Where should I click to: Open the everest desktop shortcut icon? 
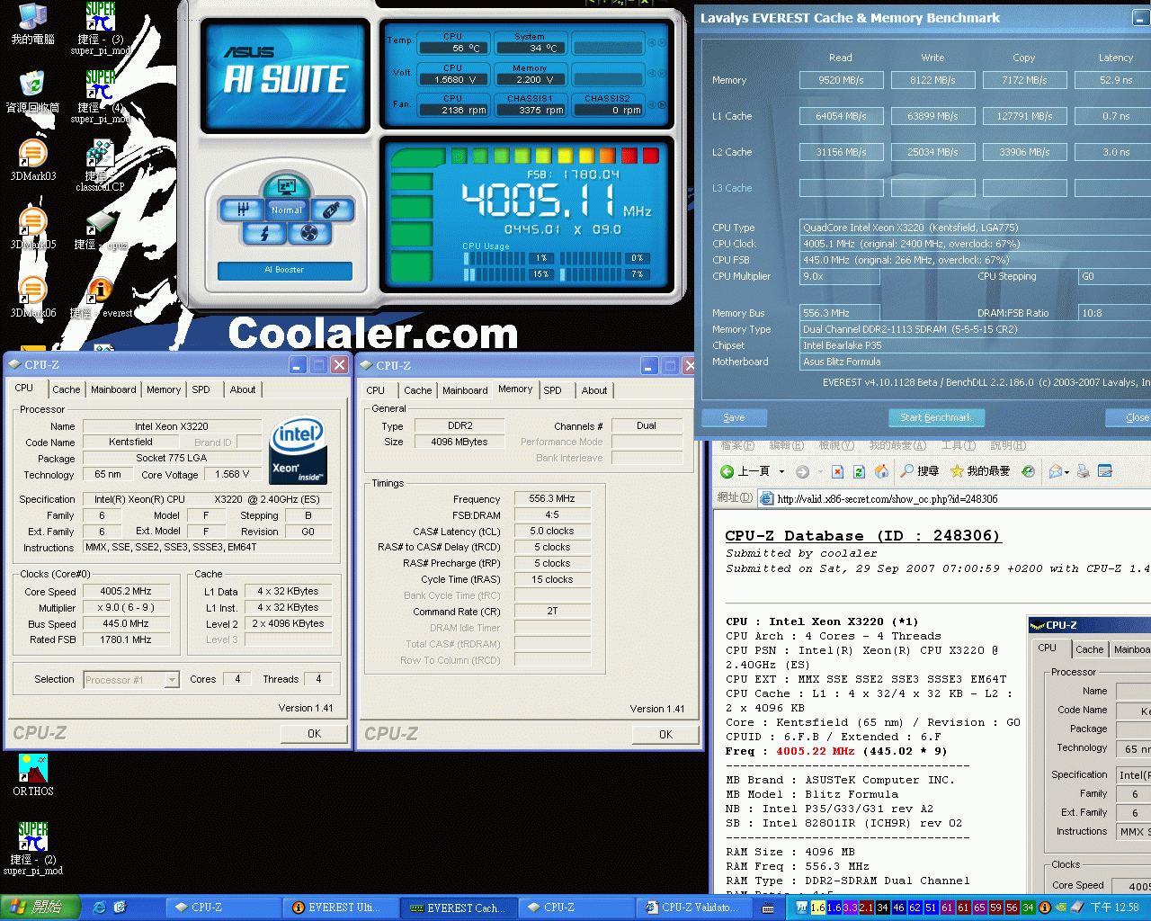point(101,298)
